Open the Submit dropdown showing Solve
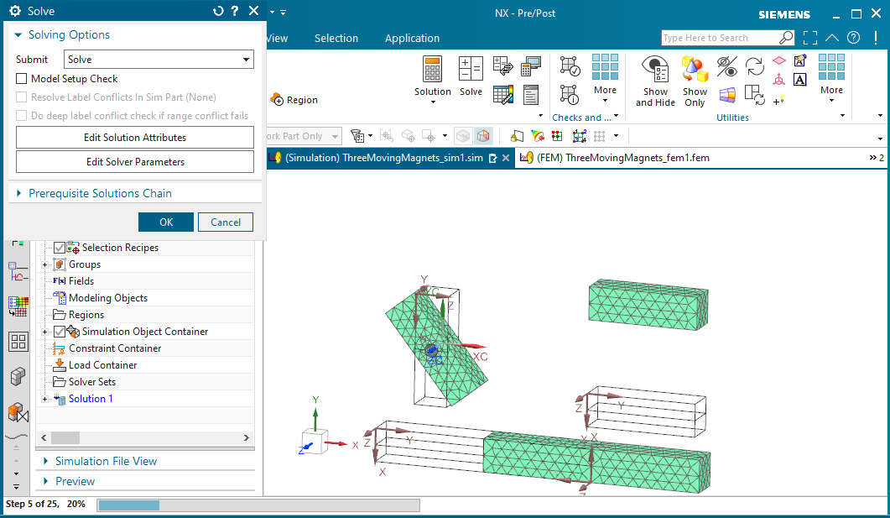890x518 pixels. click(159, 60)
